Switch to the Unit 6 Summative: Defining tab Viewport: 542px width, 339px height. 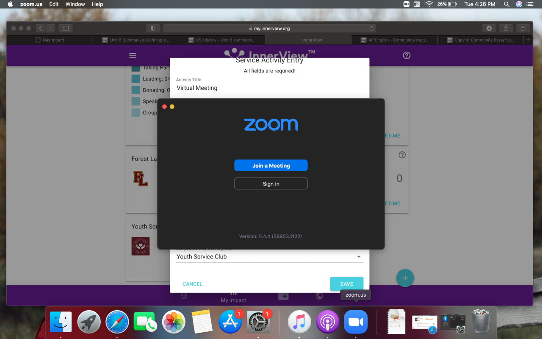[136, 40]
